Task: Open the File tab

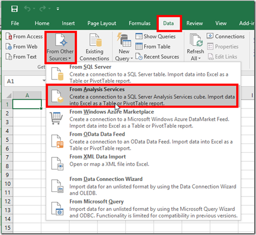Action: click(15, 23)
